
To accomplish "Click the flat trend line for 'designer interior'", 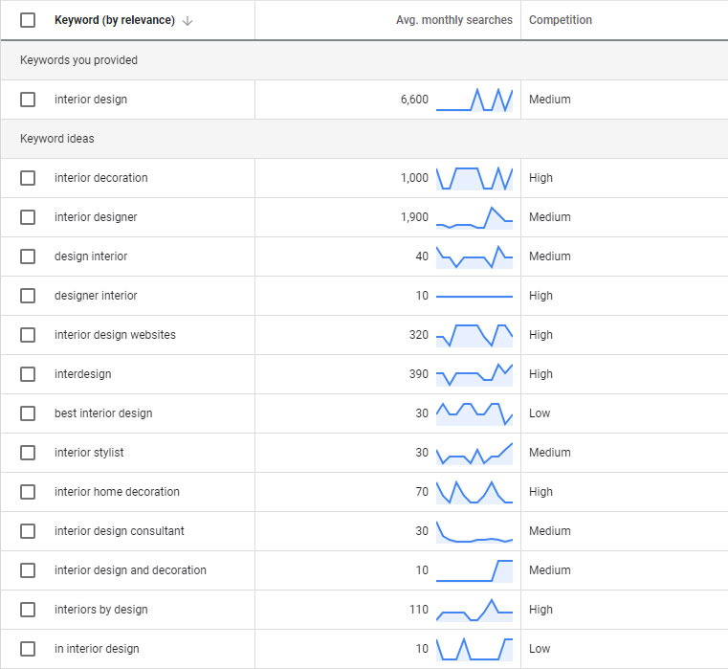I will [474, 296].
